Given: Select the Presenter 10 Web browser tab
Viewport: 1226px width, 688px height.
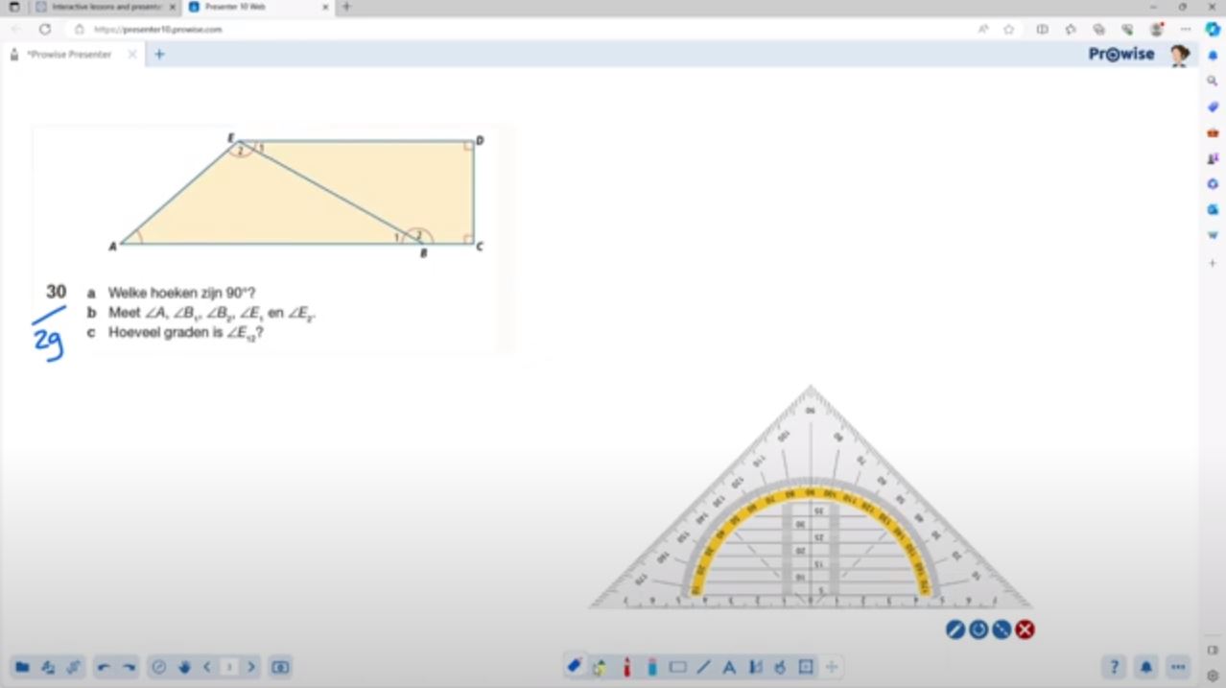Looking at the screenshot, I should [257, 7].
